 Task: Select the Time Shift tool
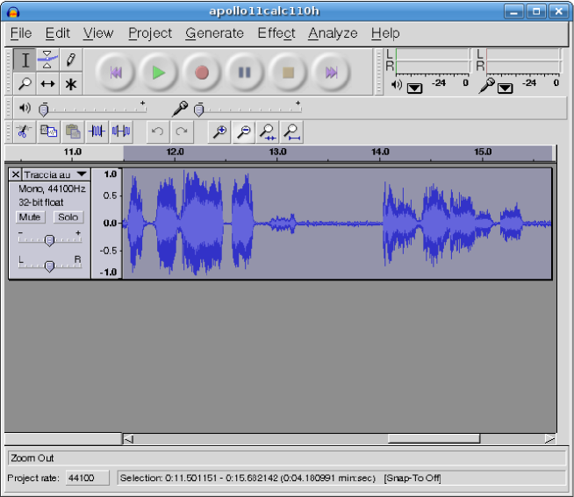[x=48, y=84]
